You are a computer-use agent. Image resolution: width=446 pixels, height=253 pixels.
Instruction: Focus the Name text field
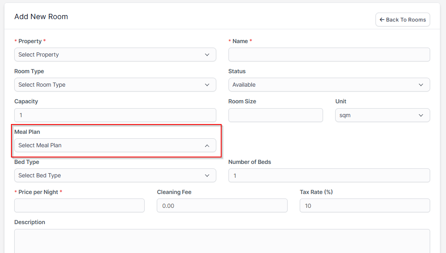329,55
